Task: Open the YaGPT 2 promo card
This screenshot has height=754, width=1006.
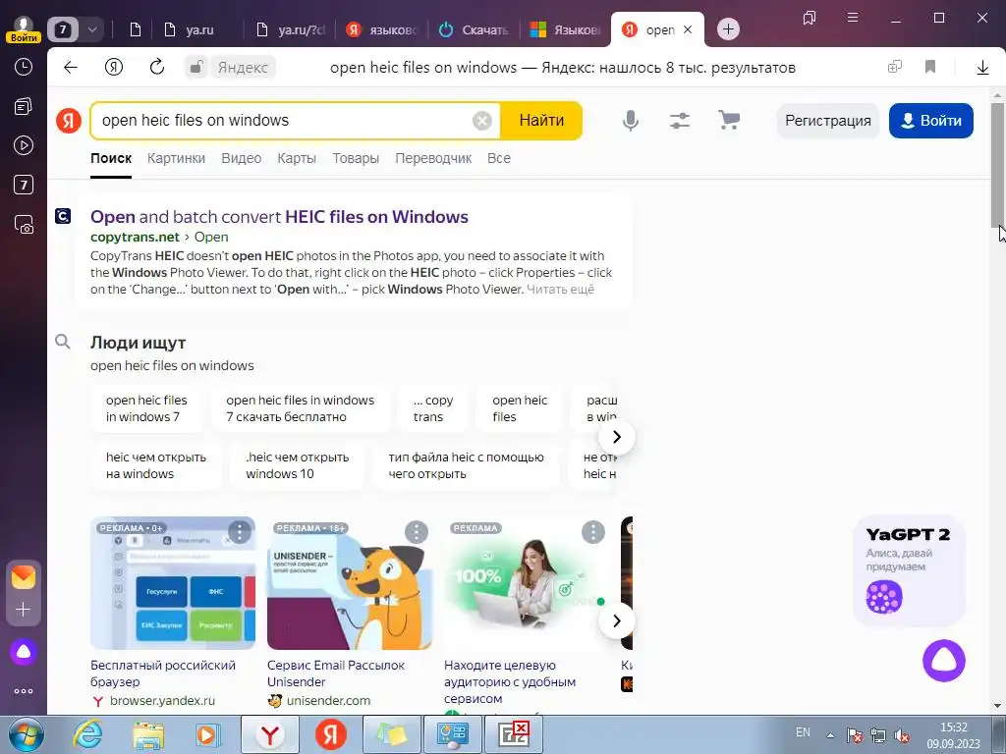Action: (x=909, y=570)
